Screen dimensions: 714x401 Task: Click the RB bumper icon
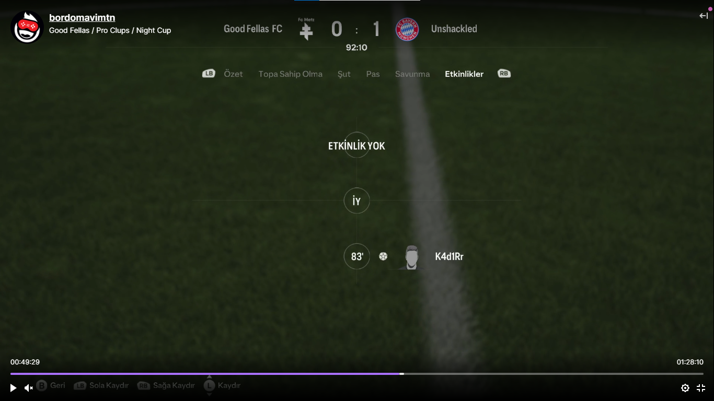(504, 74)
